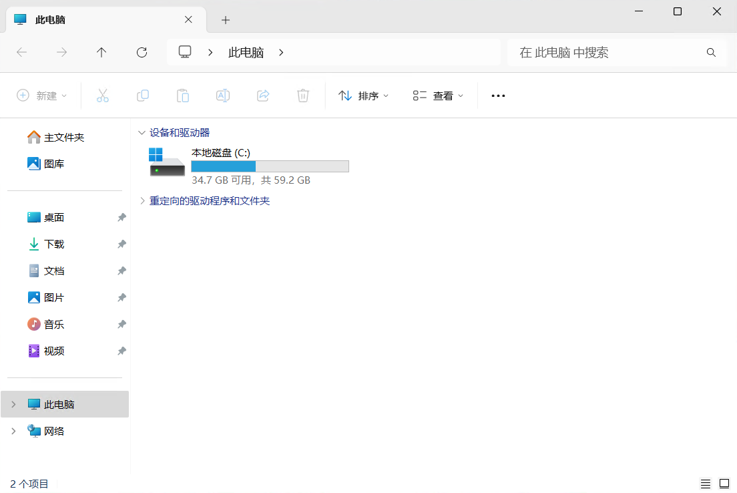Click the Cut icon in the toolbar
This screenshot has width=737, height=493.
(x=103, y=96)
